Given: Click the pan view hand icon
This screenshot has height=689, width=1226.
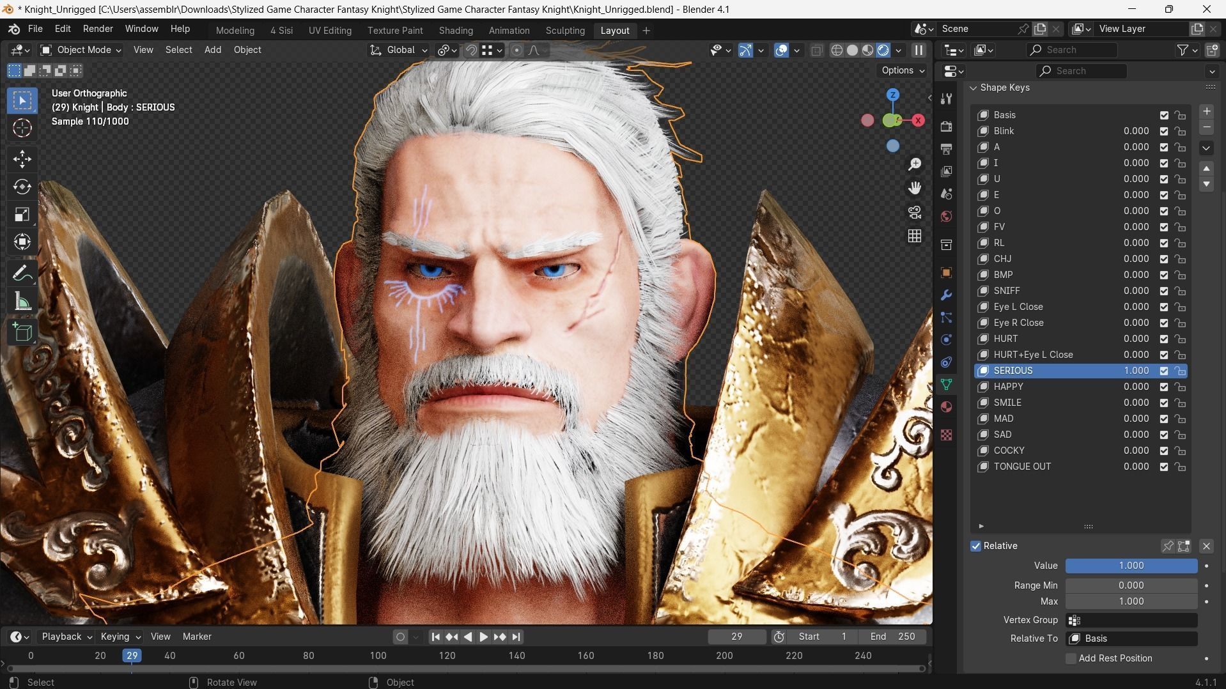Looking at the screenshot, I should click(915, 188).
